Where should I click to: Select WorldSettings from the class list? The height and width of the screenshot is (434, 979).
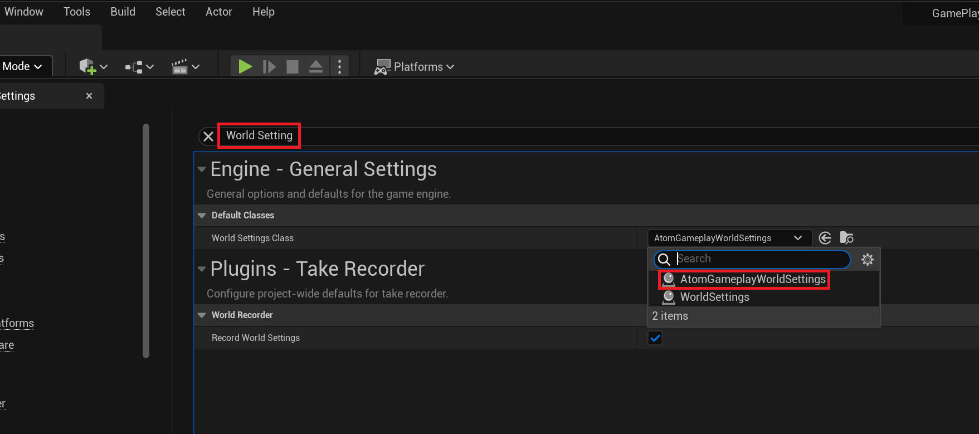coord(714,297)
